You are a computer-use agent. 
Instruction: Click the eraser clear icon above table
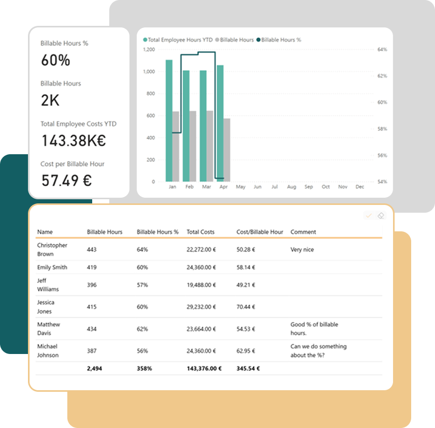[381, 215]
